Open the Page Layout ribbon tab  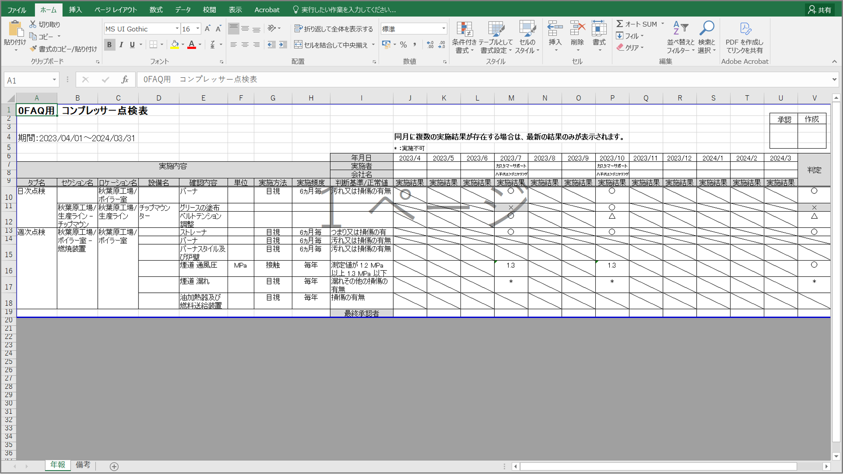point(115,9)
